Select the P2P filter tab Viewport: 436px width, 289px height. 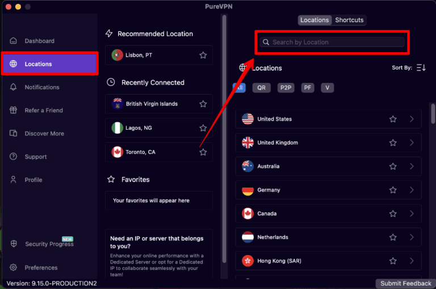point(286,88)
